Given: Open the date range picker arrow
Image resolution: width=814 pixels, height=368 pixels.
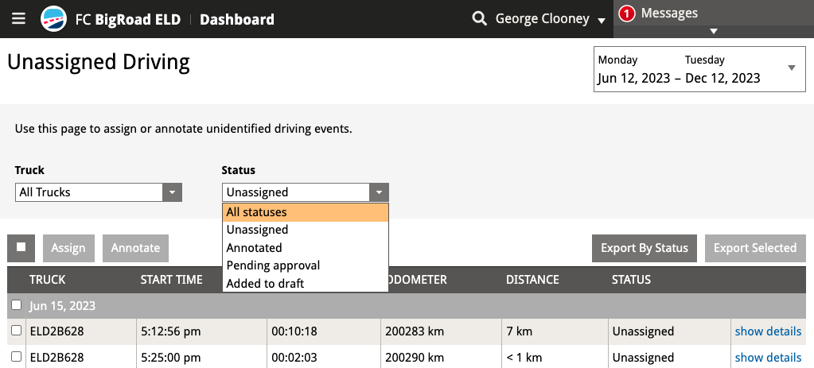Looking at the screenshot, I should click(x=792, y=68).
